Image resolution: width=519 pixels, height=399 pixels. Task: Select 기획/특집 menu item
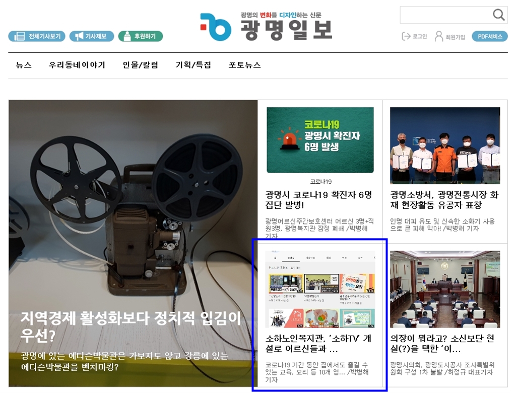tap(193, 65)
